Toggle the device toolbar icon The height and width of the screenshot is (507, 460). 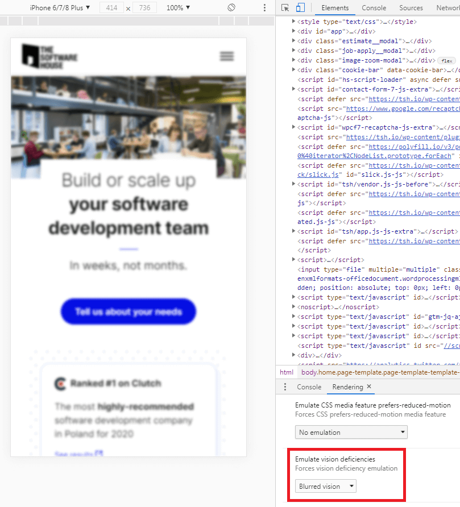point(301,8)
